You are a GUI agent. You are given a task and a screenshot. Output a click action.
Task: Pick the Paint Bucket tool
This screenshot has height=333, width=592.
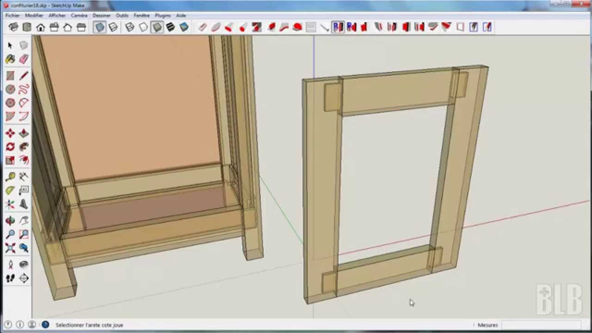point(10,59)
